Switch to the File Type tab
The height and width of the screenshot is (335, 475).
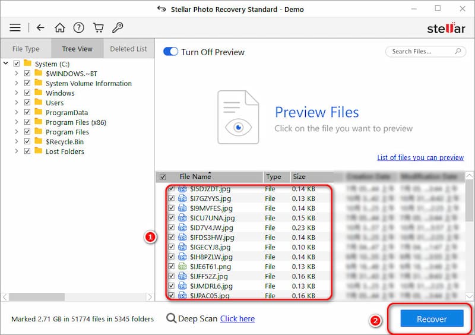coord(26,49)
